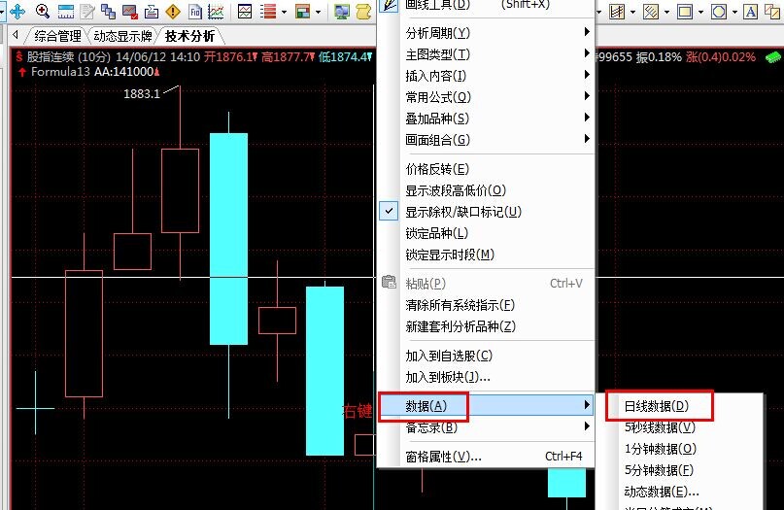Click the green chip status icon
This screenshot has height=510, width=784.
coord(773,57)
